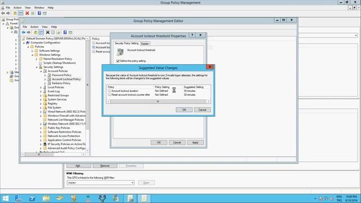
Task: Click the horizontal scrollbar thumb in Suggested Value Changes
Action: point(158,101)
